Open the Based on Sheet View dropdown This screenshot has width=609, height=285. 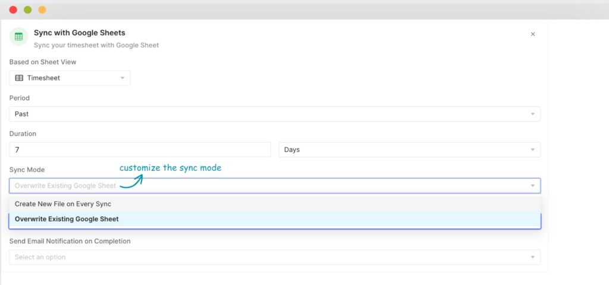pos(70,78)
